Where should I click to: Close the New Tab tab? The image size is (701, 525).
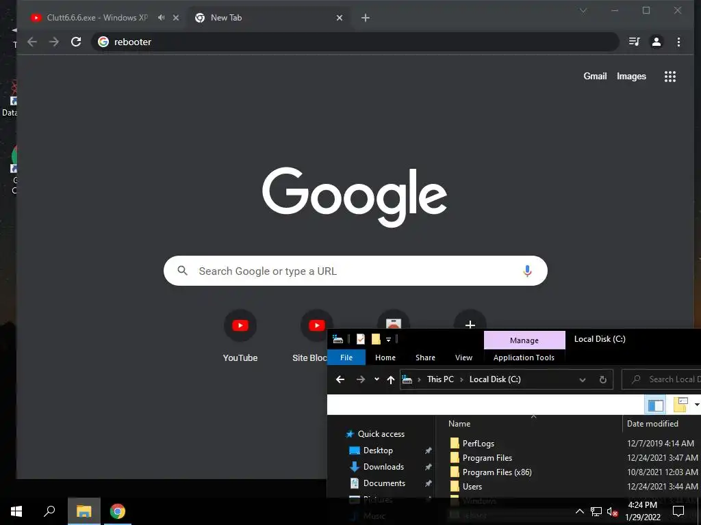tap(340, 18)
